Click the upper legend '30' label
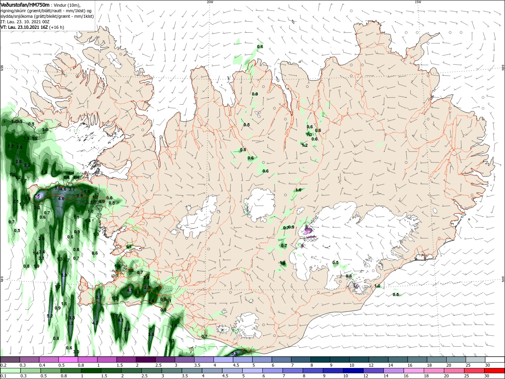The width and height of the screenshot is (505, 379). click(x=487, y=365)
